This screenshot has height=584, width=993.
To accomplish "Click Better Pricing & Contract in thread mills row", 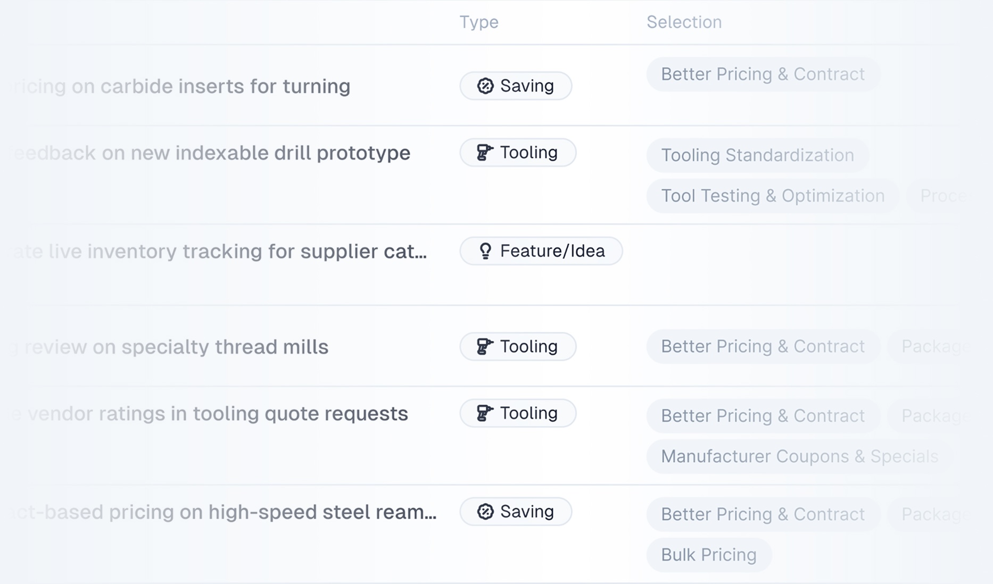I will [x=763, y=346].
